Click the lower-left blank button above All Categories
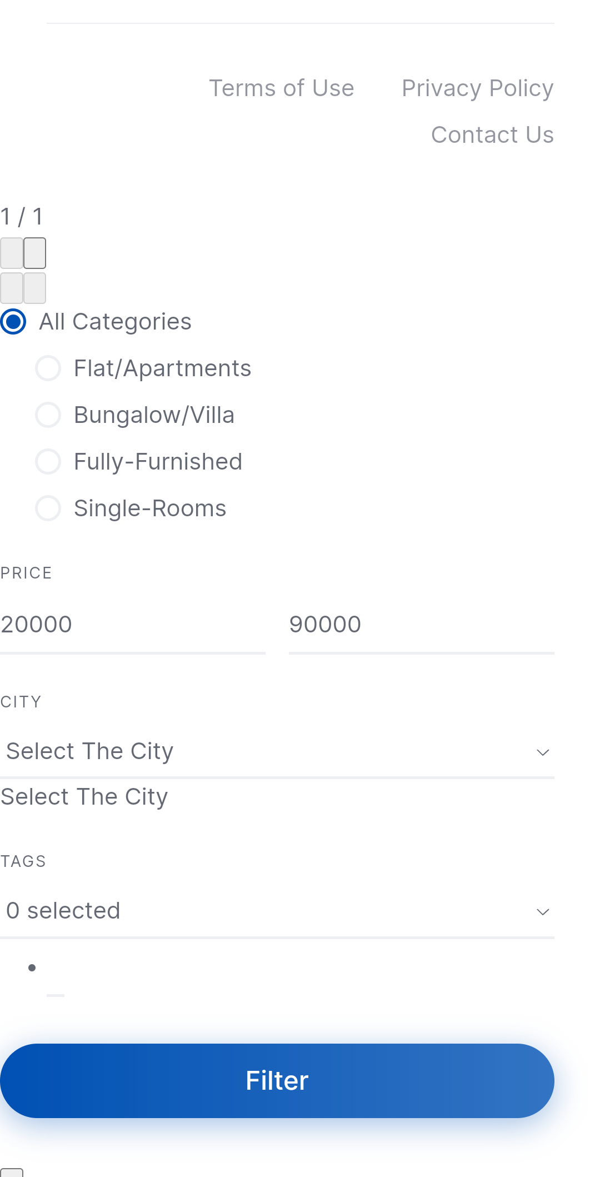Viewport: 600px width, 1177px height. (x=11, y=288)
